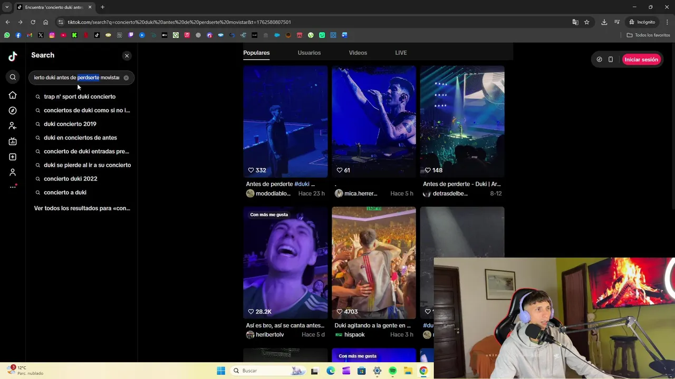The image size is (675, 379).
Task: Bookmark this page with star icon
Action: click(x=586, y=22)
